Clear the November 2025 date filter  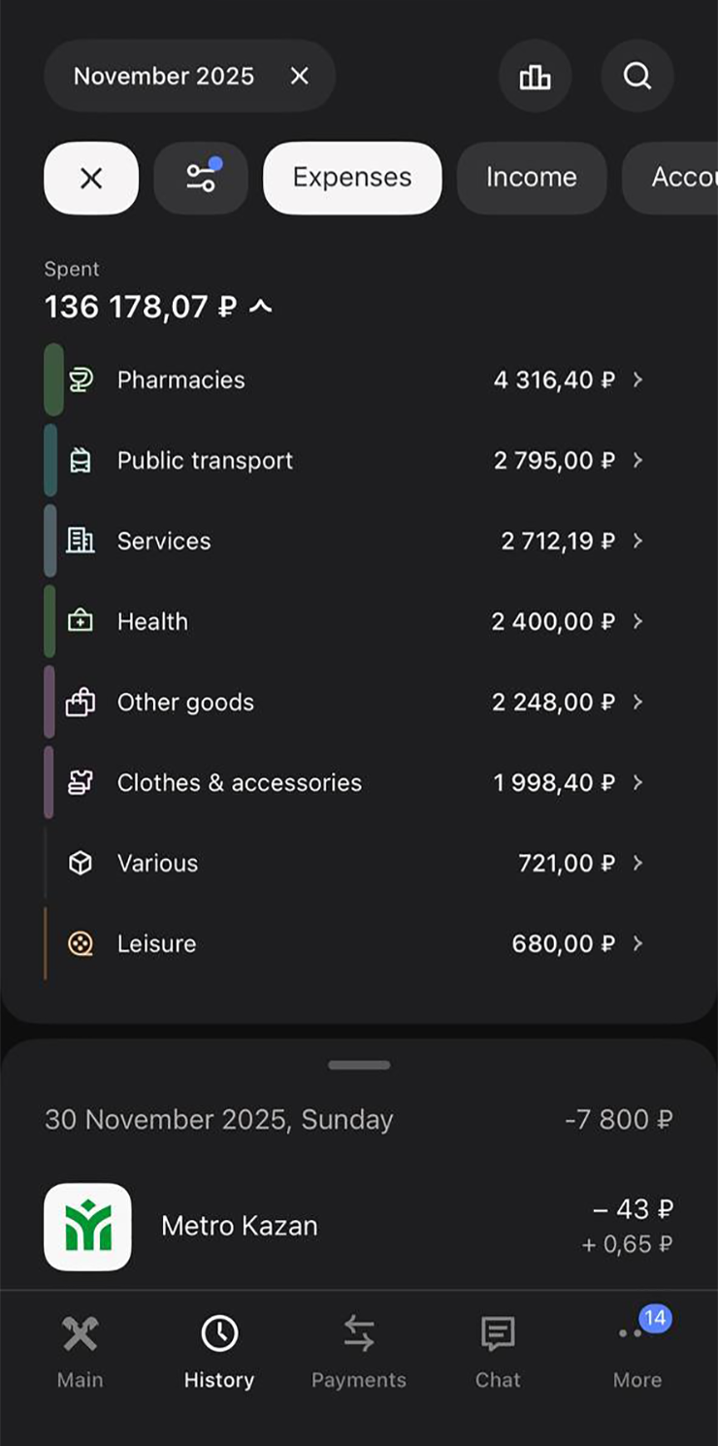coord(300,76)
